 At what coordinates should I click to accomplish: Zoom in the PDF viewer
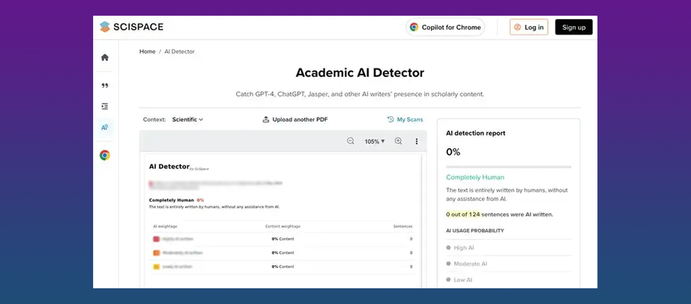(398, 141)
